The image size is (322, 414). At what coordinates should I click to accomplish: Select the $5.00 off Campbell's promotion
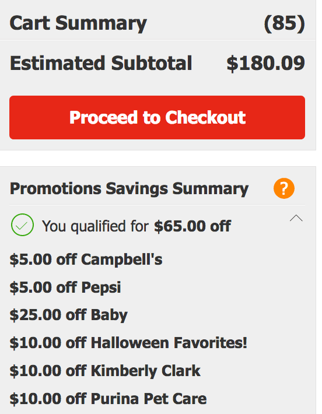coord(86,259)
